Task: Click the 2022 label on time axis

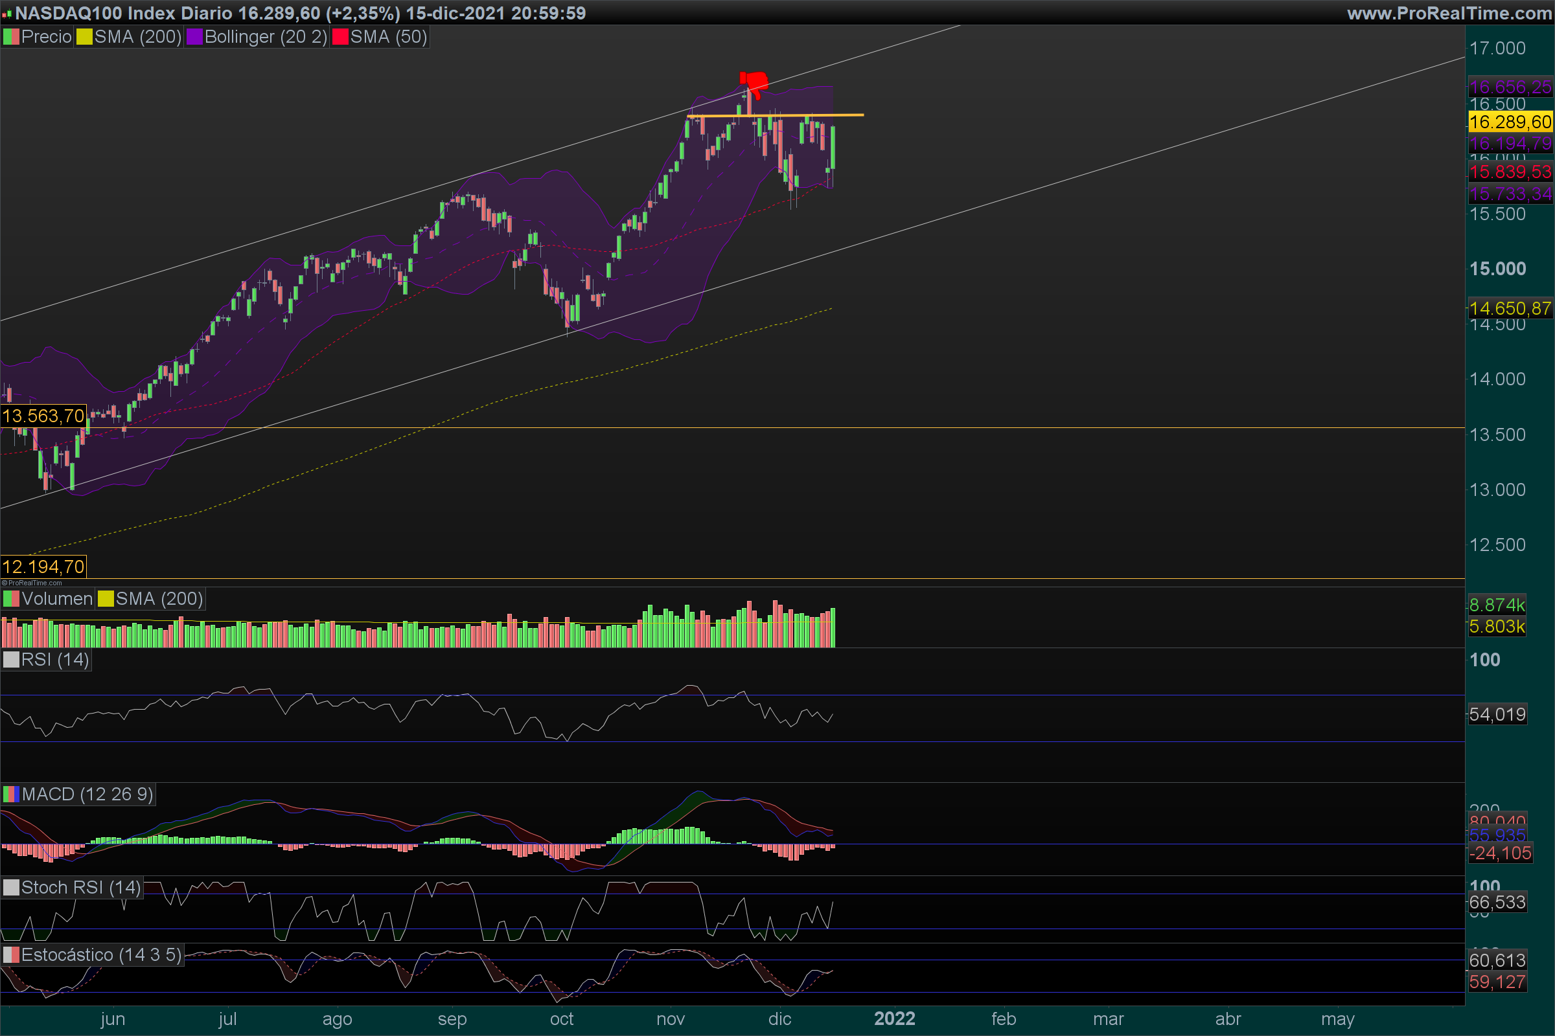Action: (x=895, y=1018)
